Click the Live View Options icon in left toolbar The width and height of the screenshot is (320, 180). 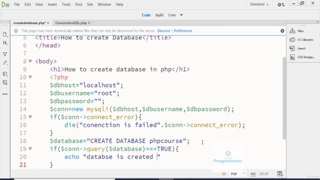click(5, 54)
